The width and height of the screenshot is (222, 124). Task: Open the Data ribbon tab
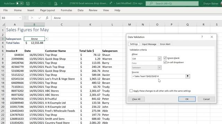pyautogui.click(x=80, y=10)
